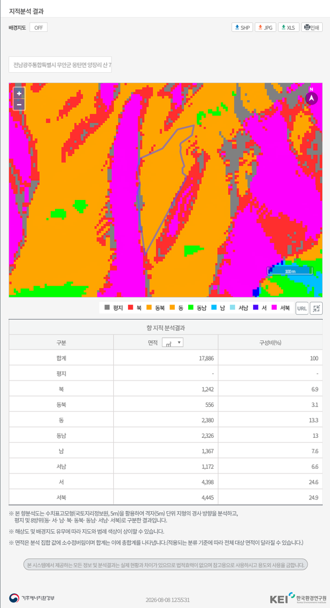Screen dimensions: 330x608
Task: Copy URL button below the map
Action: 302,308
